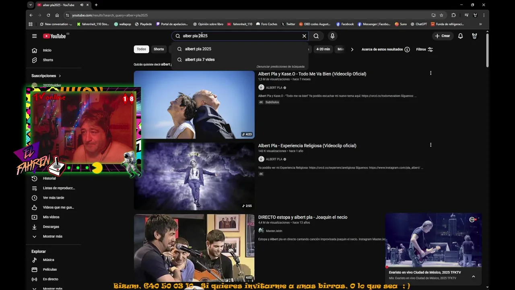Image resolution: width=515 pixels, height=290 pixels.
Task: Open Mis vídeos in the sidebar
Action: tap(51, 217)
